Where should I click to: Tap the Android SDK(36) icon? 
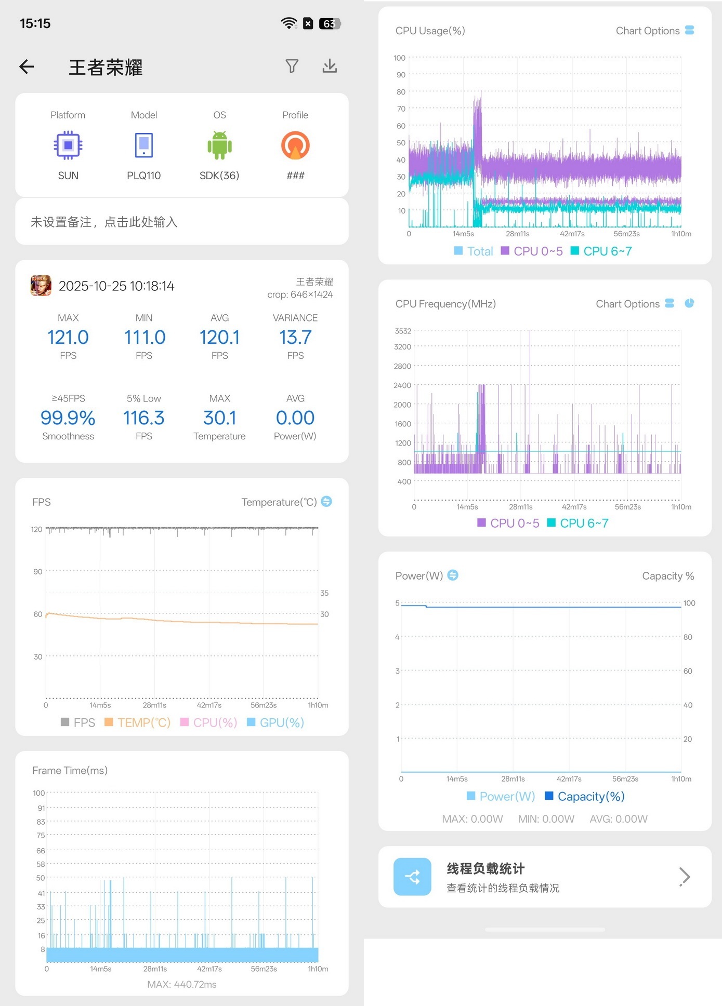219,145
